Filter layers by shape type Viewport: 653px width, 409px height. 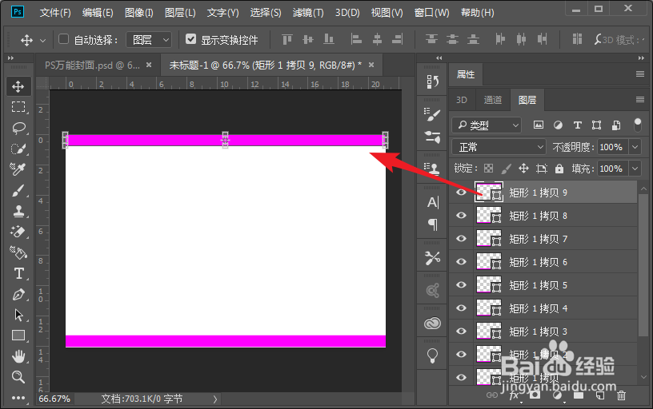pyautogui.click(x=596, y=125)
